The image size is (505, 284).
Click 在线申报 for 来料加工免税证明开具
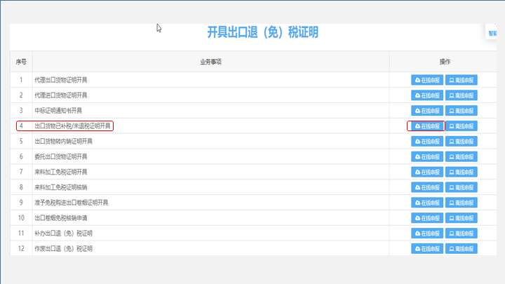427,172
